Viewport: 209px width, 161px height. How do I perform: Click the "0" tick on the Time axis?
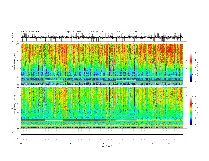(21, 143)
